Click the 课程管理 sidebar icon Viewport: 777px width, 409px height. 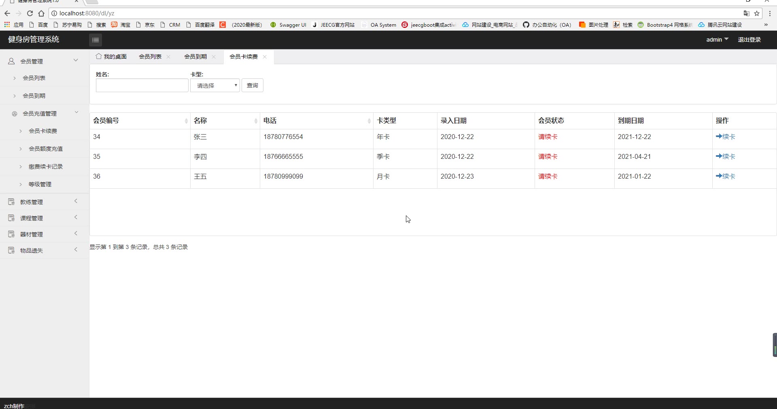tap(11, 218)
